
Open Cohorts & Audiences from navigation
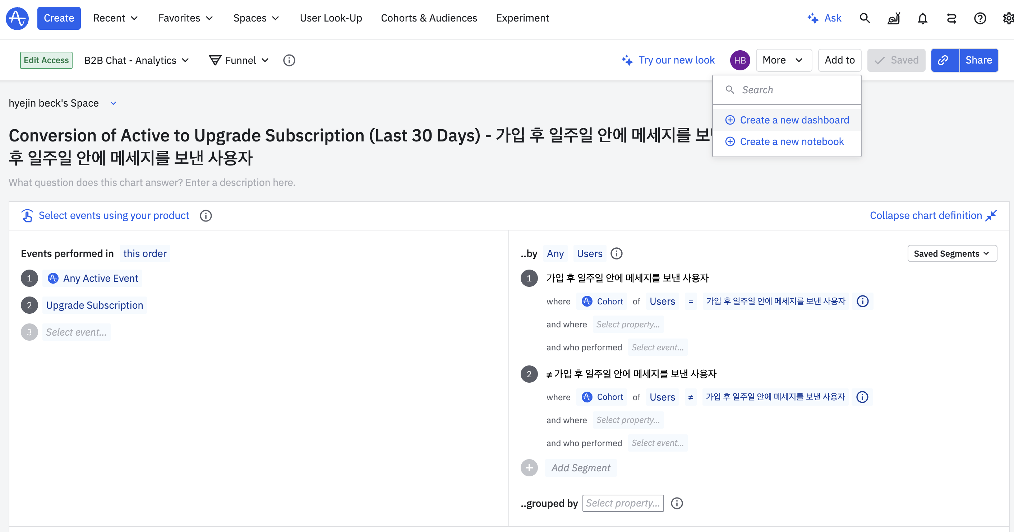[429, 18]
